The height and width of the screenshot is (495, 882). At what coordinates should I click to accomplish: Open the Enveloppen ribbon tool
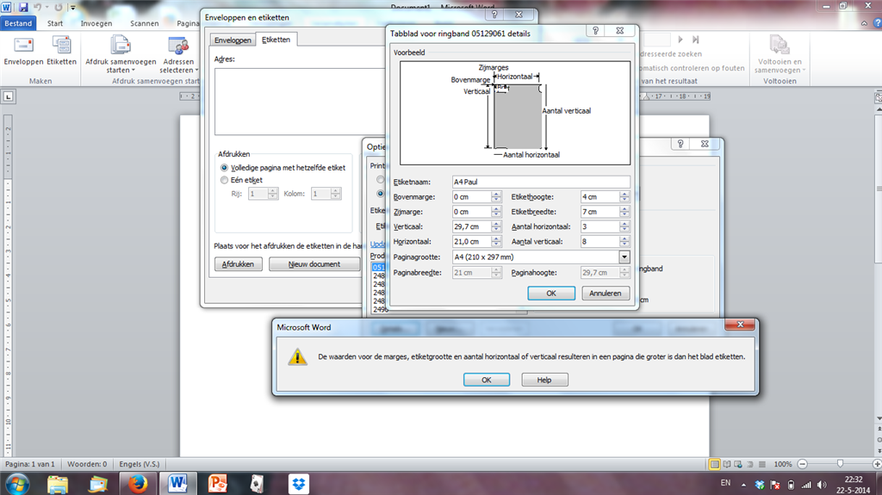pos(23,51)
